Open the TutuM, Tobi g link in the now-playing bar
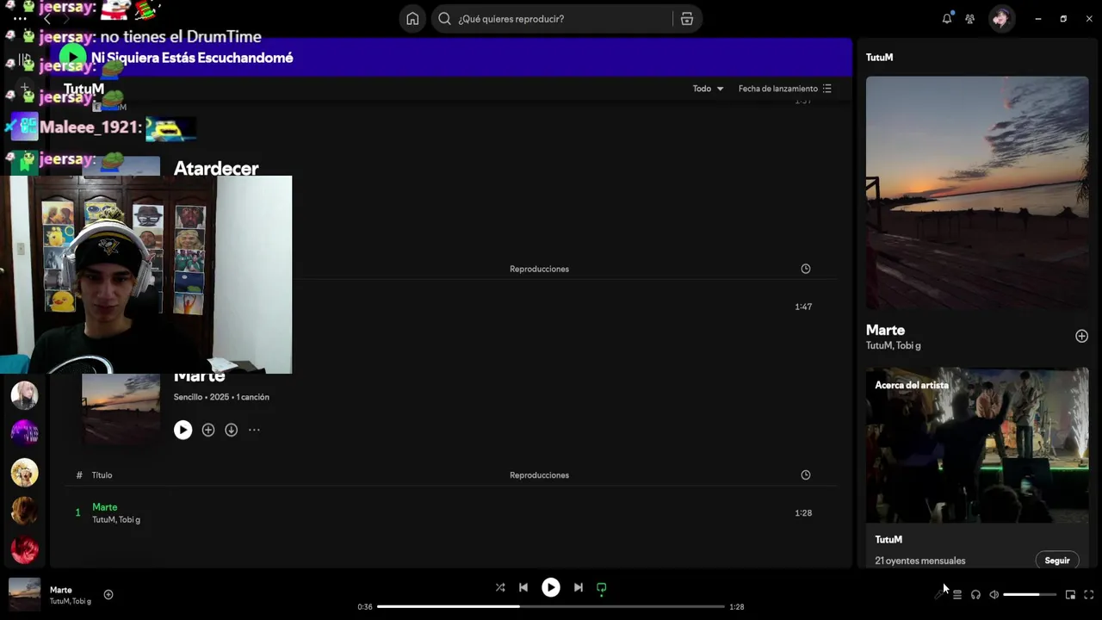 pyautogui.click(x=70, y=601)
